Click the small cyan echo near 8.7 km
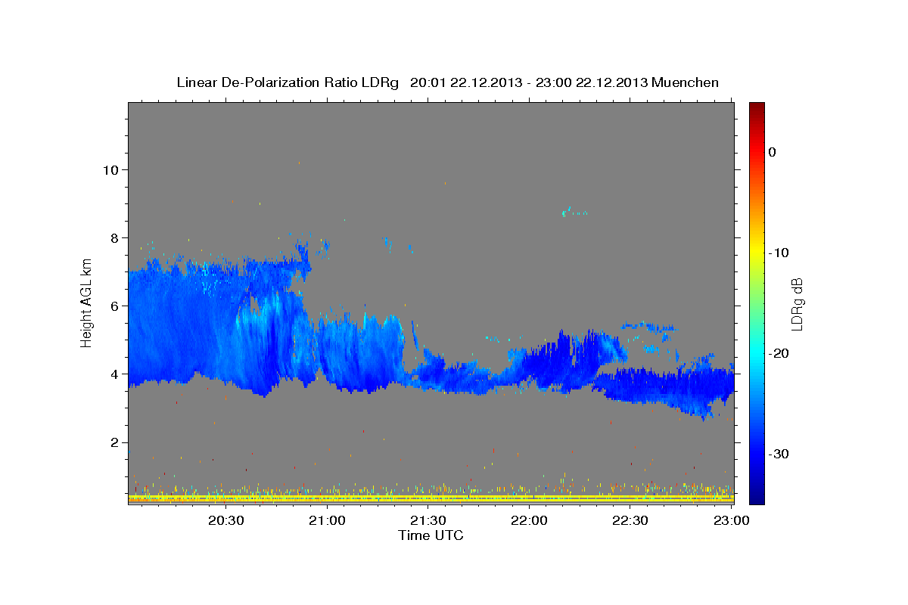 point(565,214)
